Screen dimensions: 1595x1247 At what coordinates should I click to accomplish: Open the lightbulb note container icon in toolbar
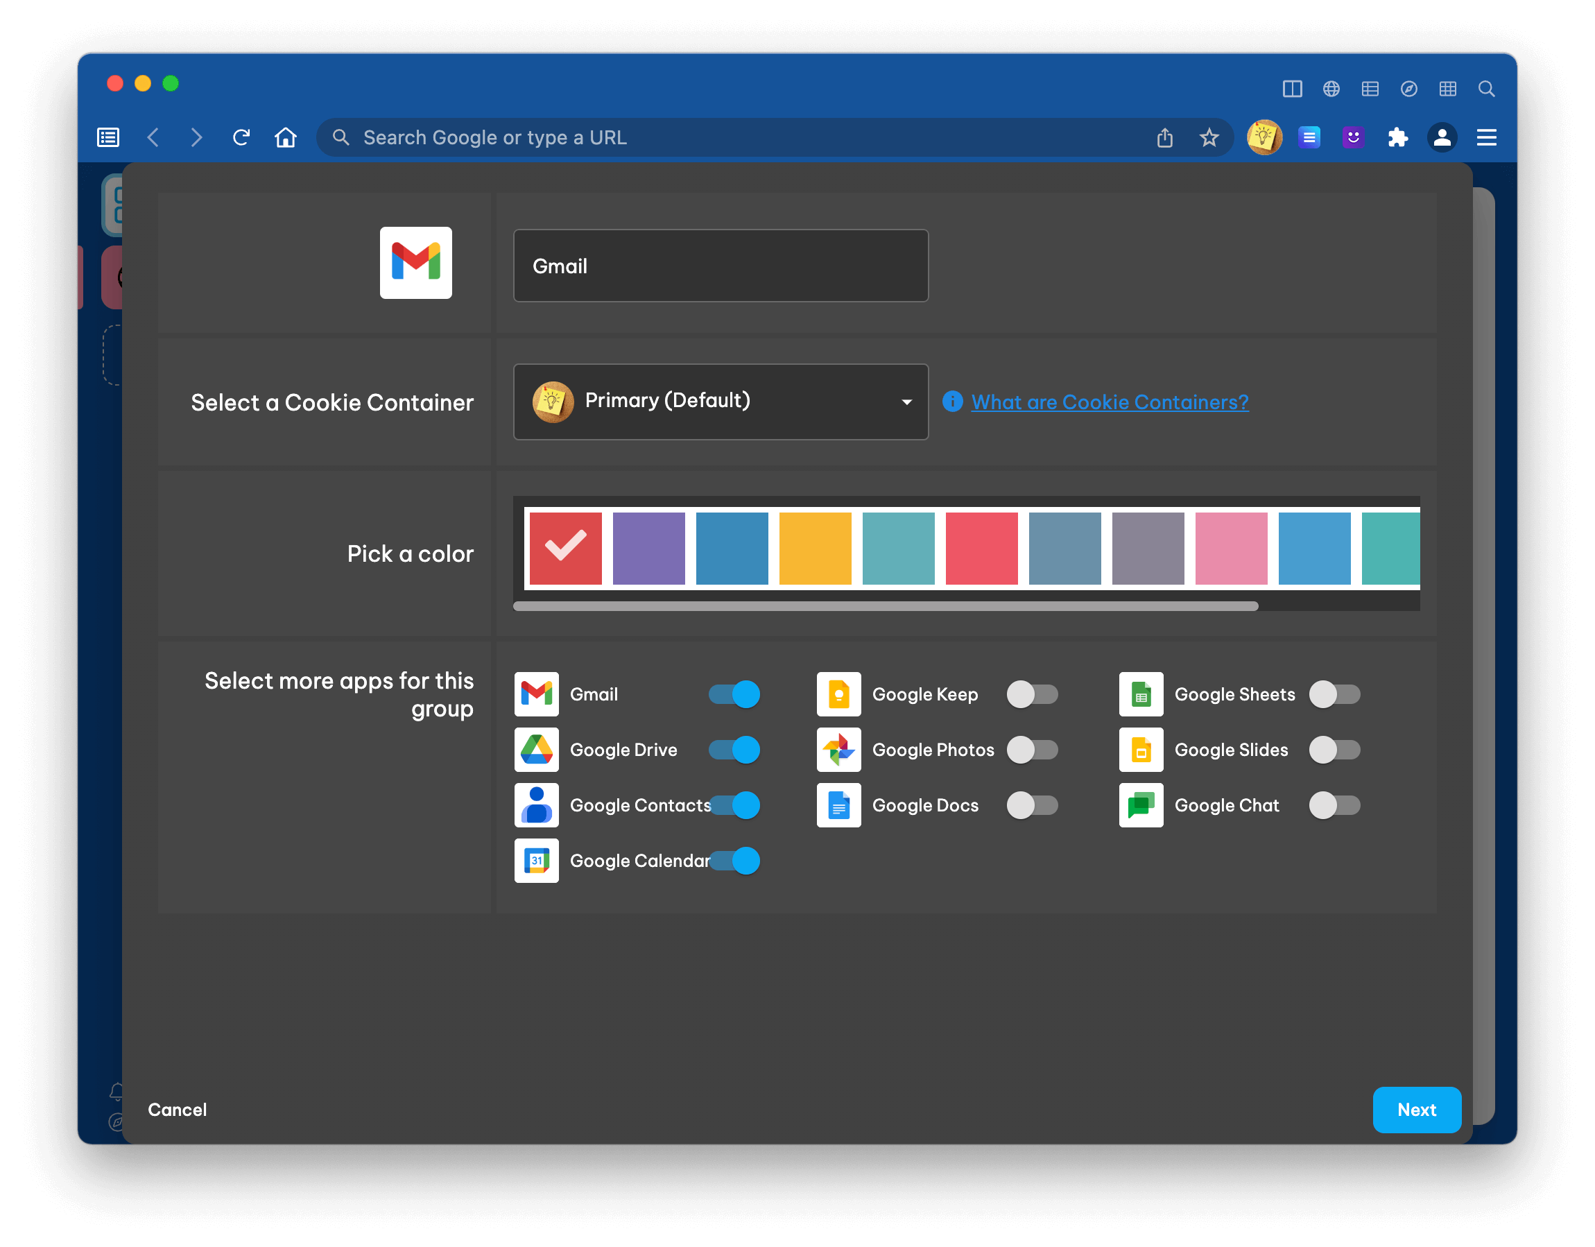(x=1264, y=137)
